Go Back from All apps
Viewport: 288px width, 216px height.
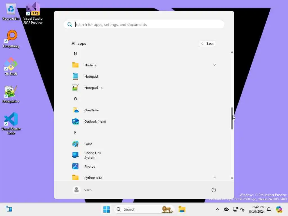click(x=207, y=44)
